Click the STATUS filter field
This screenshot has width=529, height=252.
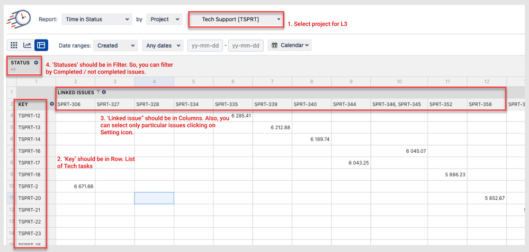[24, 66]
